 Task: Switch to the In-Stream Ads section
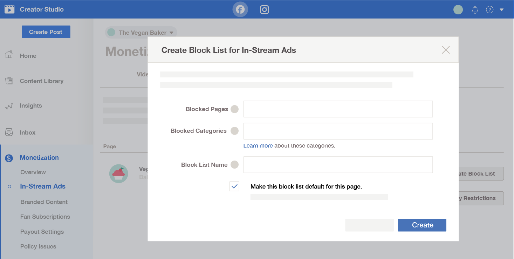point(42,186)
